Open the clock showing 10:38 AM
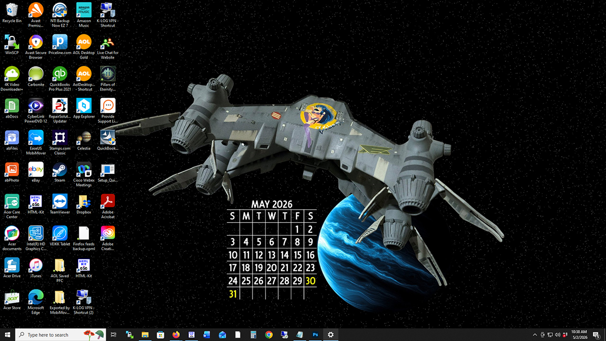The image size is (606, 341). [x=579, y=334]
